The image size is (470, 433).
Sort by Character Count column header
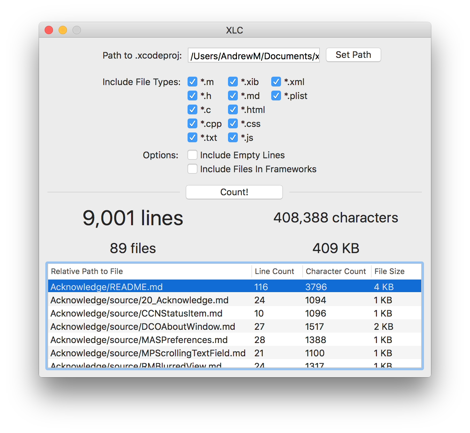pyautogui.click(x=337, y=271)
